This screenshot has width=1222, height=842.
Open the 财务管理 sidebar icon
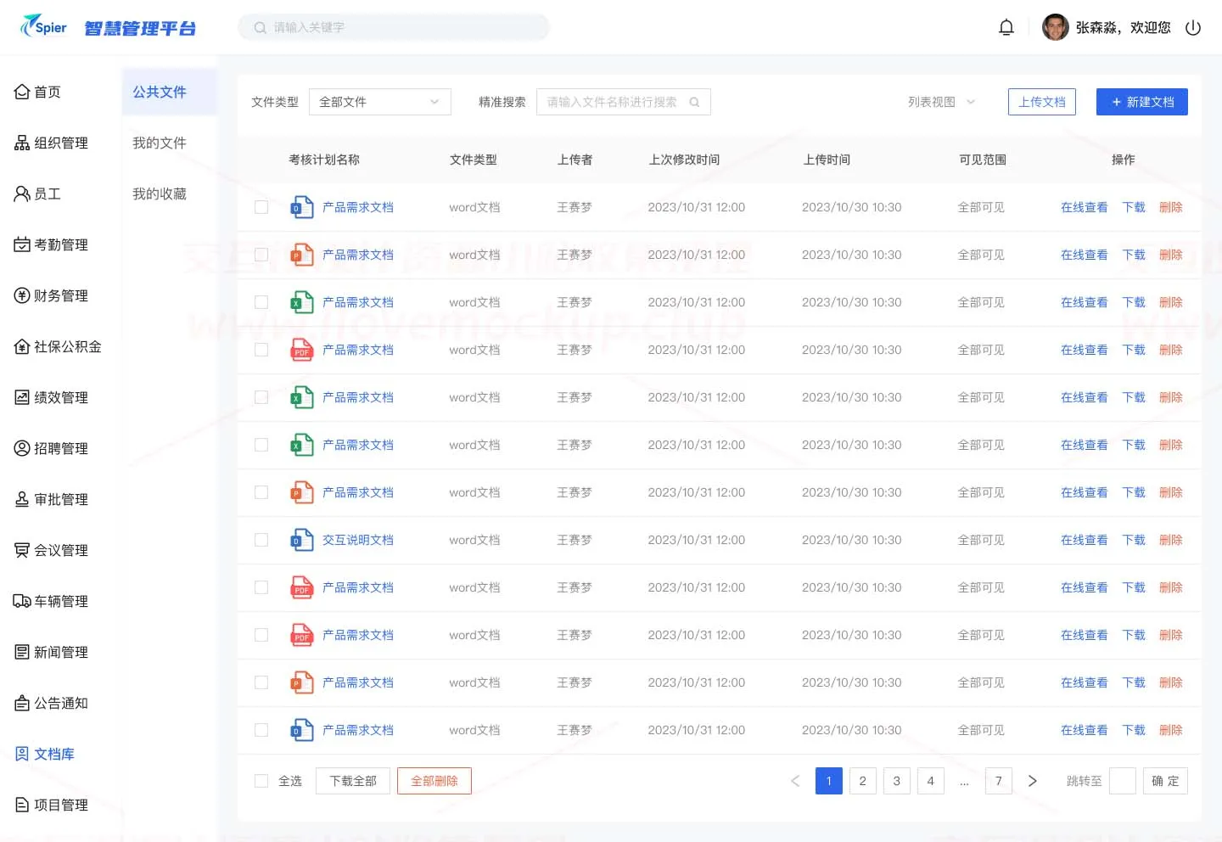22,295
